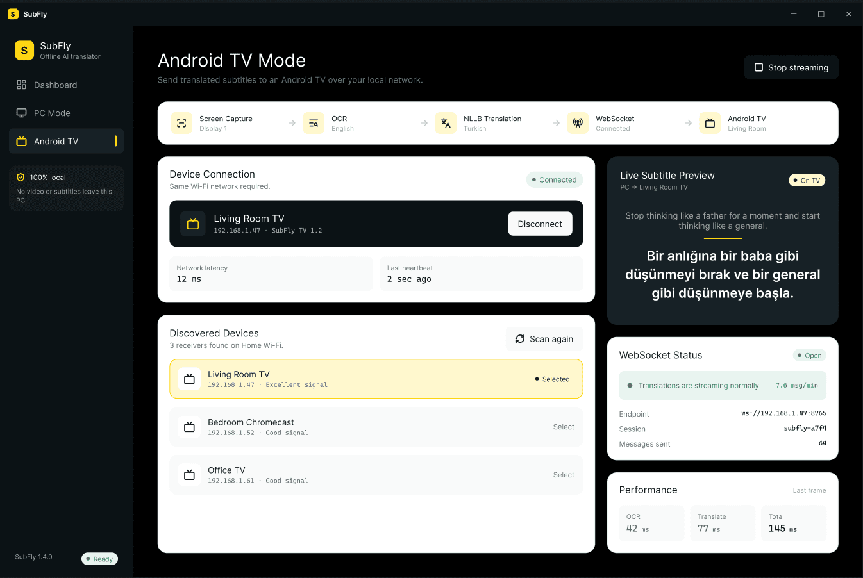
Task: Click the Total 145 ms performance tile
Action: (x=794, y=524)
